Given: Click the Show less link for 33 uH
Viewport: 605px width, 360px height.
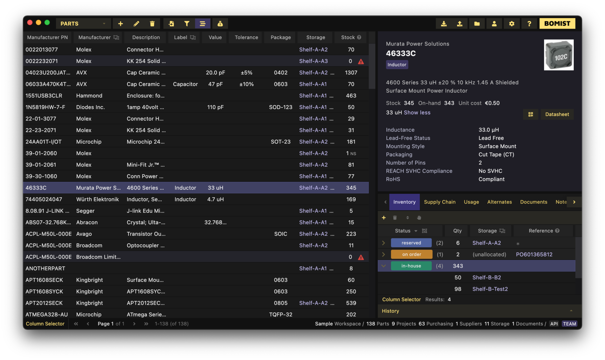Looking at the screenshot, I should [x=417, y=113].
